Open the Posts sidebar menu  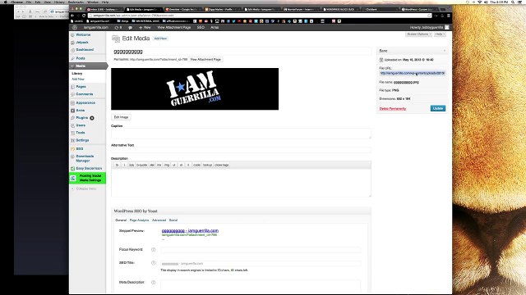[x=81, y=58]
